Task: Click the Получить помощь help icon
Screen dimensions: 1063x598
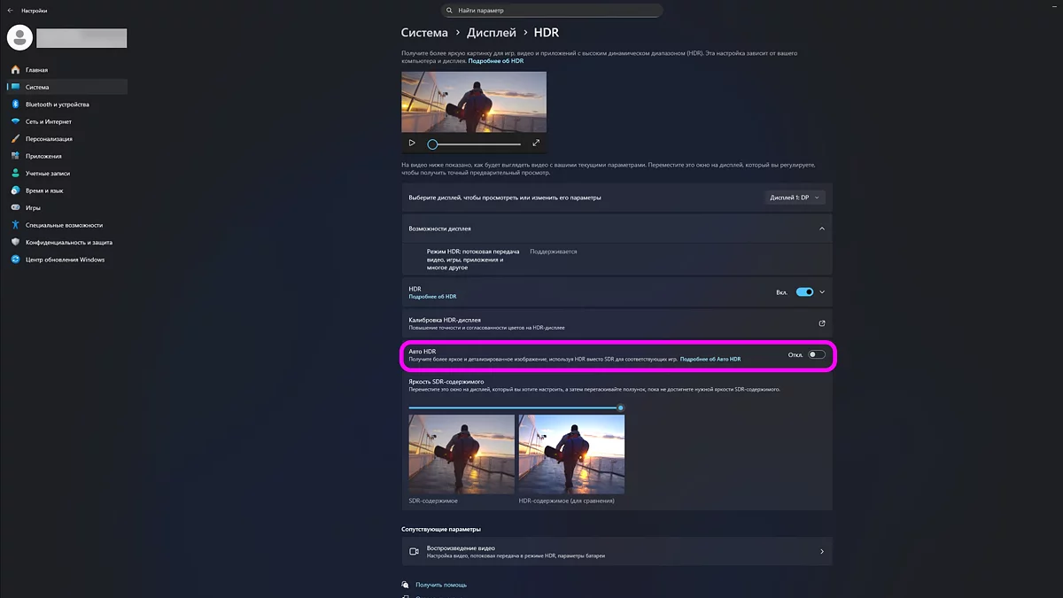Action: click(x=406, y=585)
